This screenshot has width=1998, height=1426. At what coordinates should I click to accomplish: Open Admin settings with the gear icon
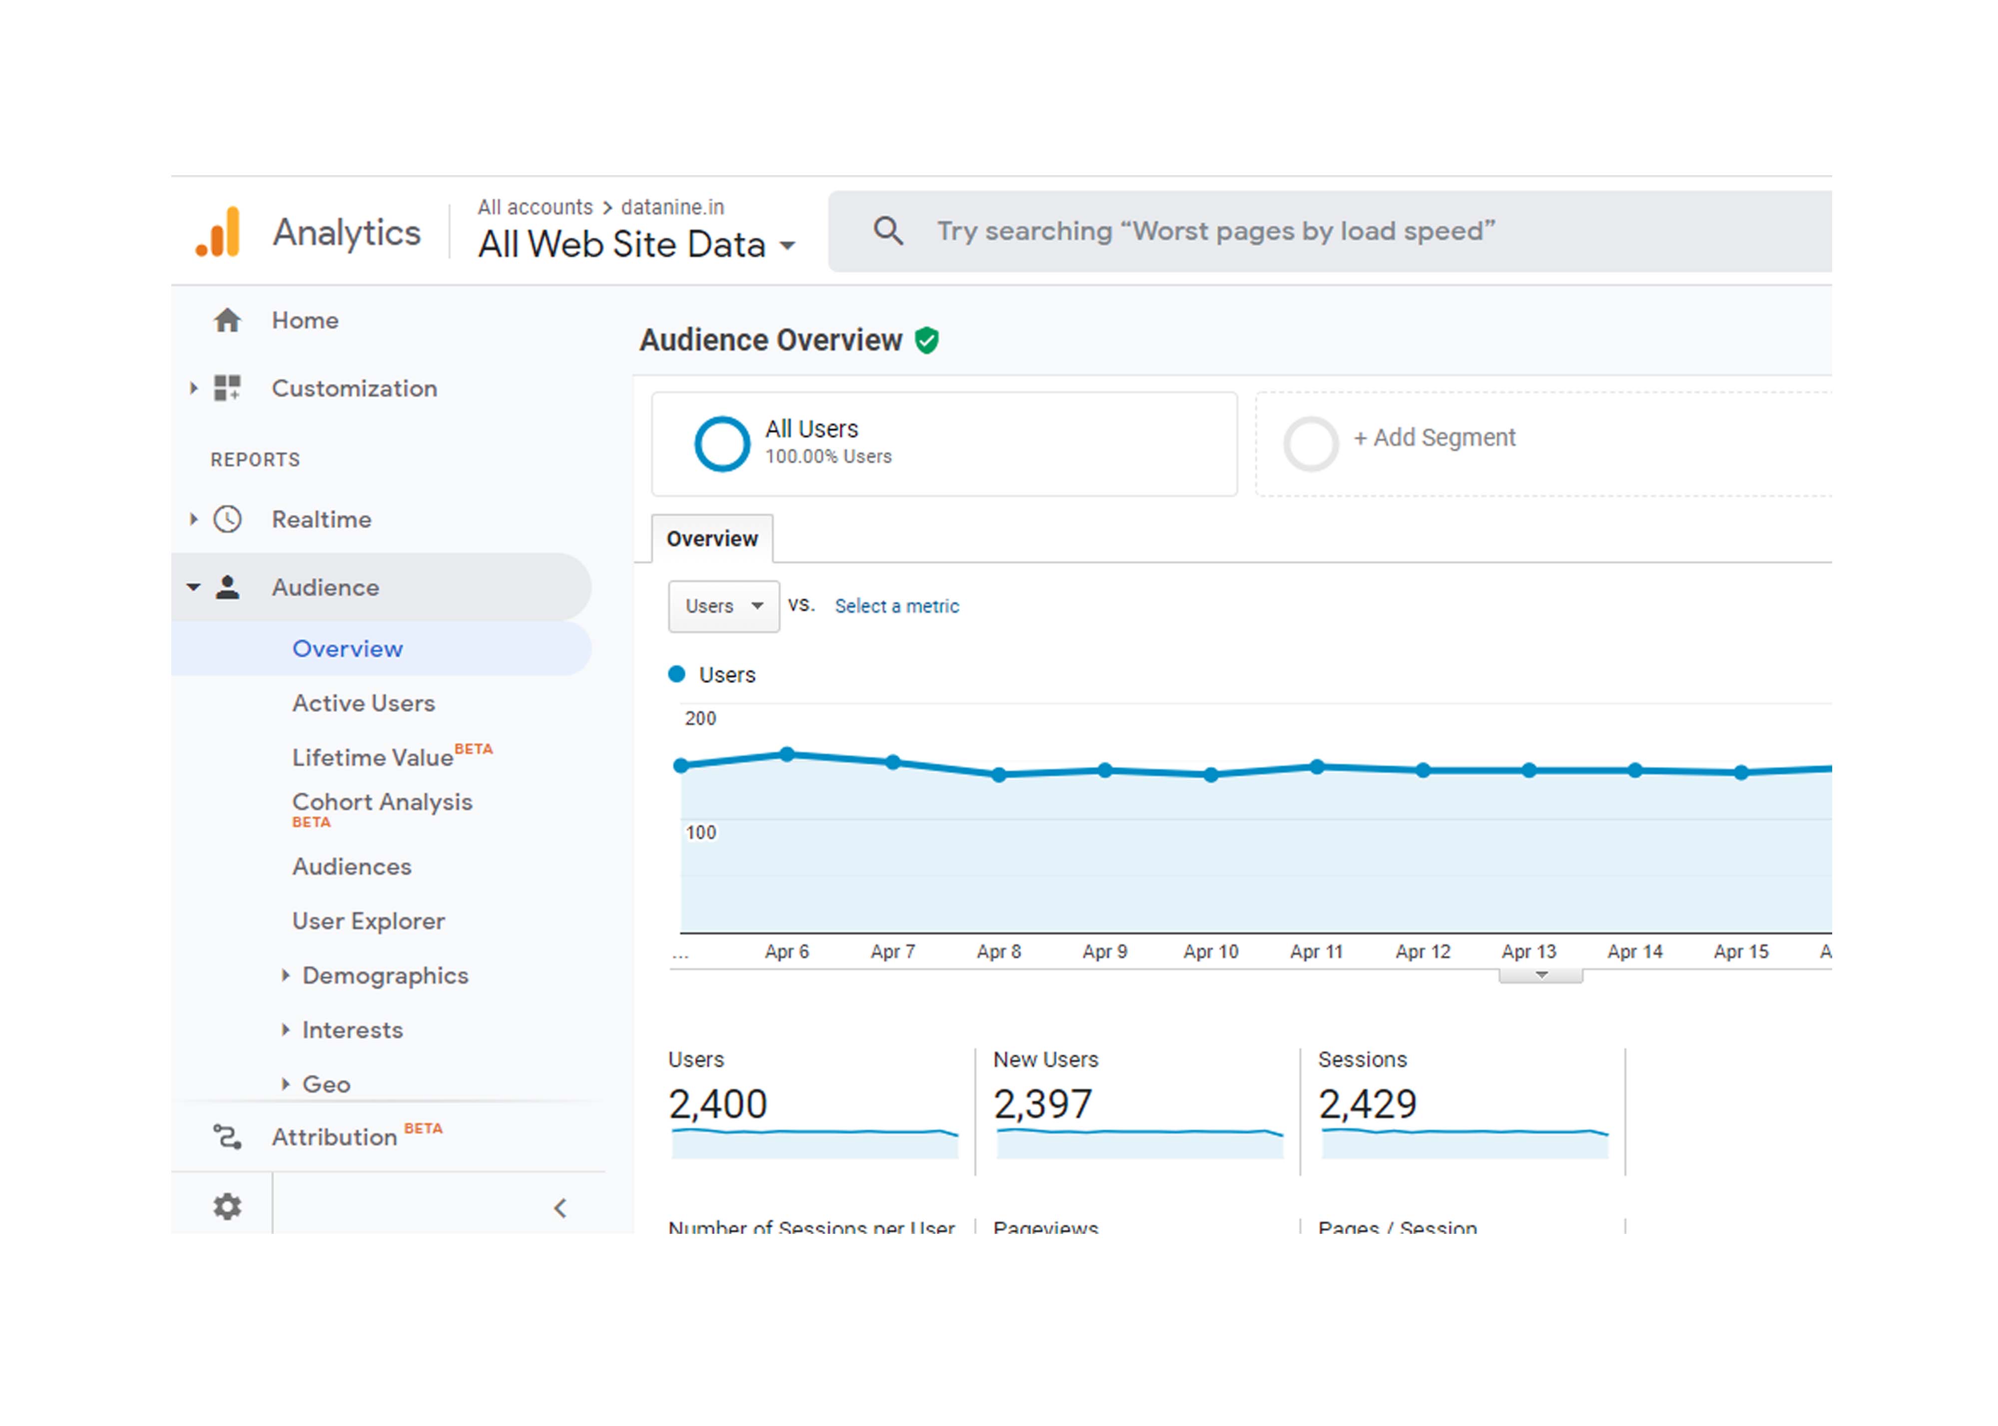pyautogui.click(x=227, y=1206)
